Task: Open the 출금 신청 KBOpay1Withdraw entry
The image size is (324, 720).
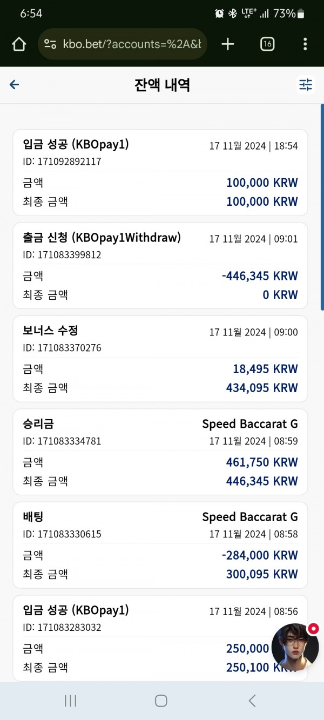Action: (160, 266)
